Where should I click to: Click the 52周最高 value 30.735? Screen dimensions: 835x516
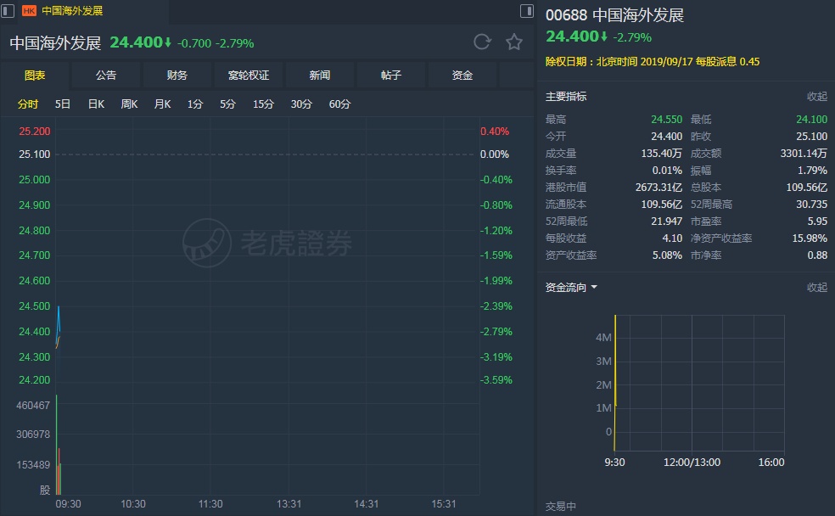coord(811,205)
